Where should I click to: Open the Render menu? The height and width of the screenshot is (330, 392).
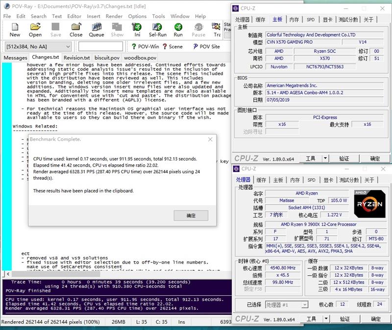(114, 16)
